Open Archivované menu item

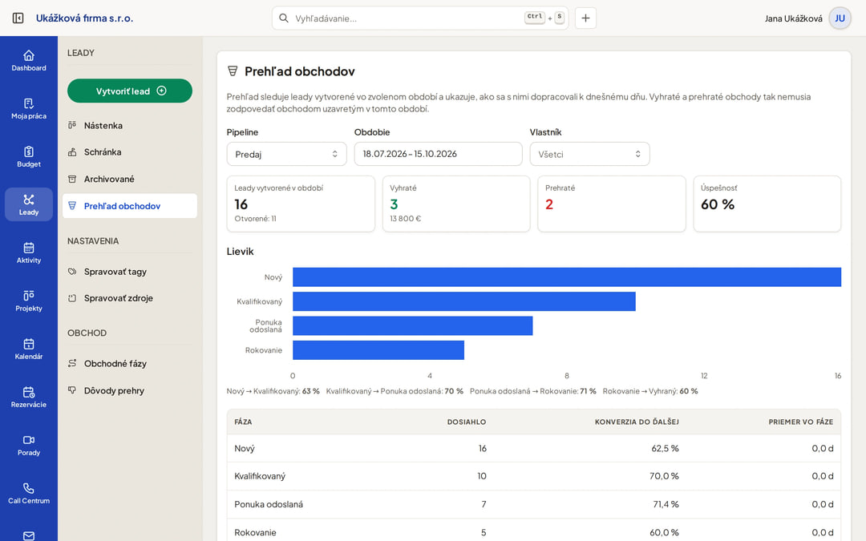point(130,179)
